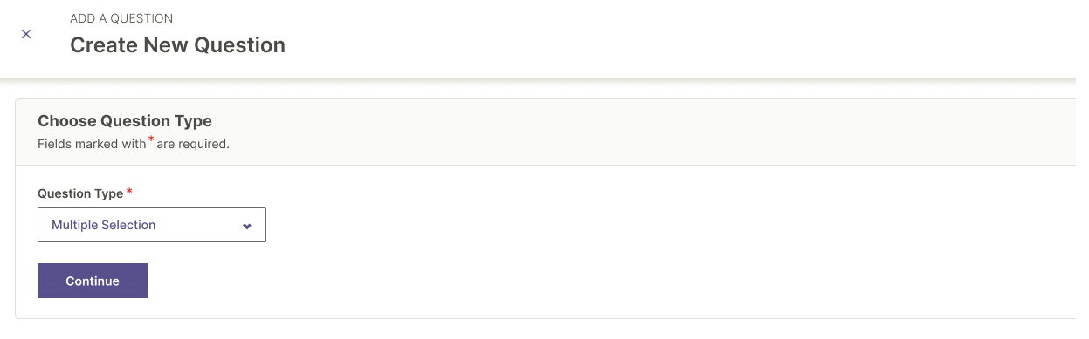Dismiss the form using the X icon
Image resolution: width=1089 pixels, height=339 pixels.
(26, 34)
